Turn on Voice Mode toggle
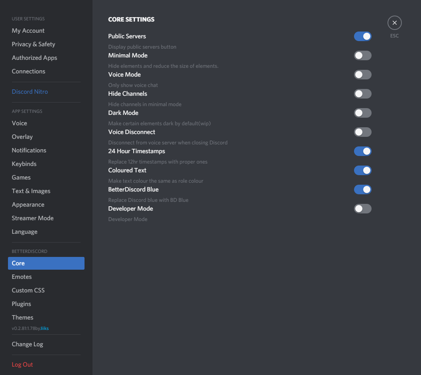 362,75
